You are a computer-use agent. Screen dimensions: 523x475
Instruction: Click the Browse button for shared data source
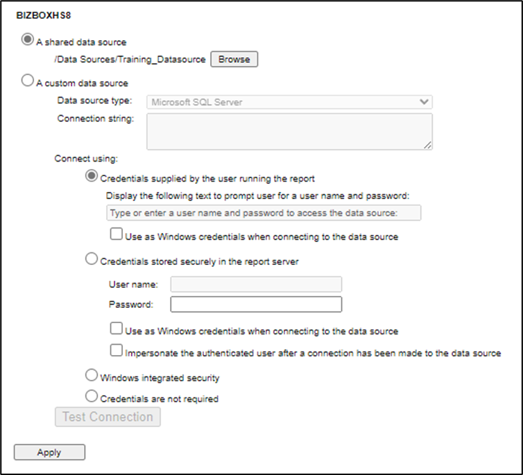coord(234,59)
